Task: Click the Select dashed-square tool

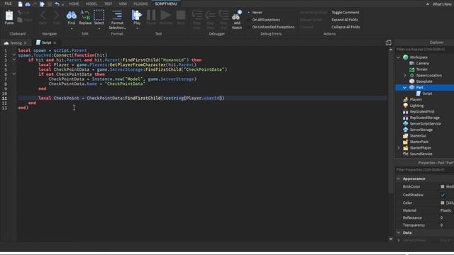Action: 99,15
